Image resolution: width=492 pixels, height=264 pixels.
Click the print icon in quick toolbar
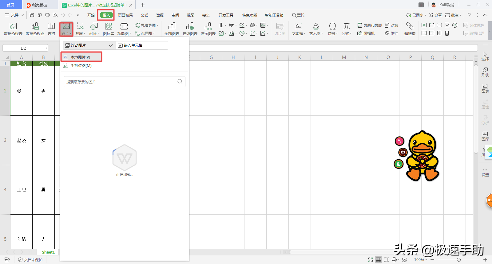(x=47, y=15)
